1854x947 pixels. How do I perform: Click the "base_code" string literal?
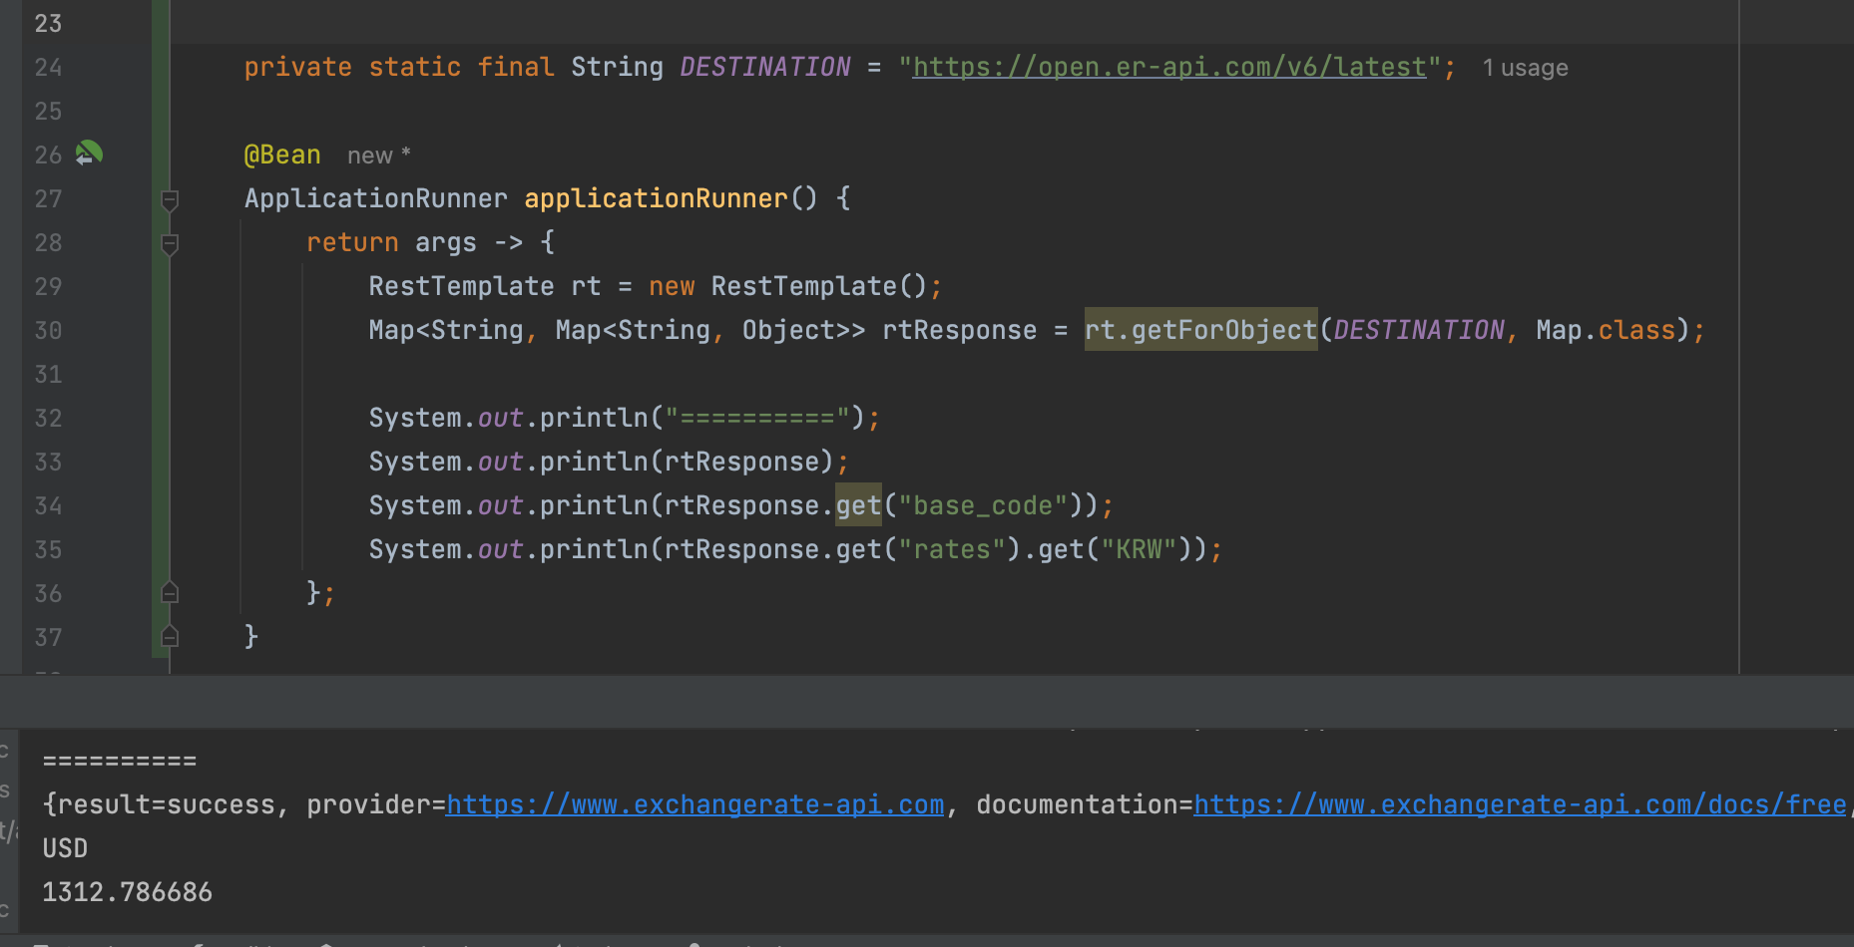983,505
